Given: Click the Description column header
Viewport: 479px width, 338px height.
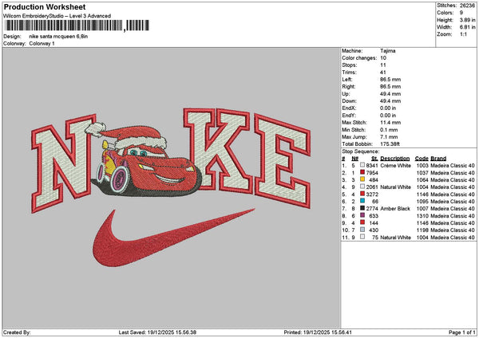Looking at the screenshot, I should [394, 159].
